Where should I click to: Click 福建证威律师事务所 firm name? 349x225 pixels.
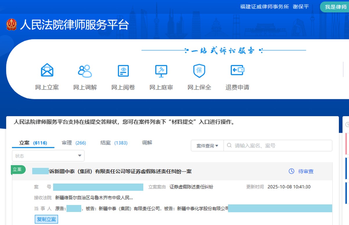point(265,7)
